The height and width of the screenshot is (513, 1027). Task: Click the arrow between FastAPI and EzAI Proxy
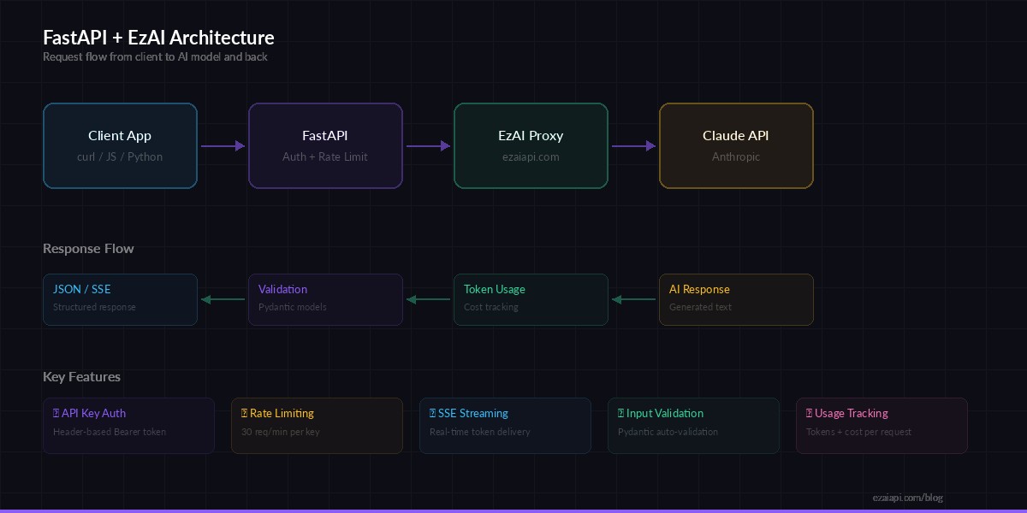(428, 145)
